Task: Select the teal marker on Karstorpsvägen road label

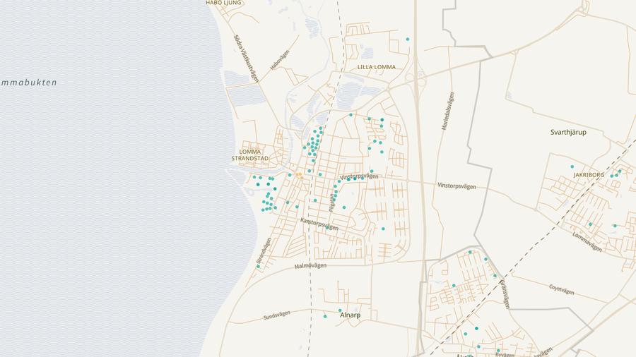Action: coord(326,227)
